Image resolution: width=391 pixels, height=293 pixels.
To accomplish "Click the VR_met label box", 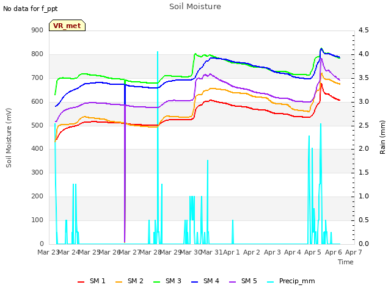I will (67, 26).
